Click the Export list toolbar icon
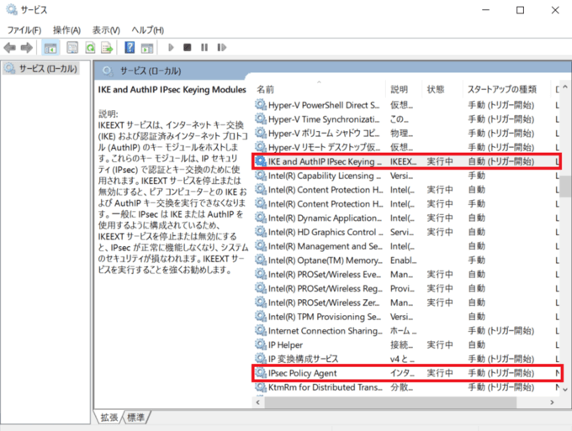Image resolution: width=572 pixels, height=431 pixels. pyautogui.click(x=107, y=48)
